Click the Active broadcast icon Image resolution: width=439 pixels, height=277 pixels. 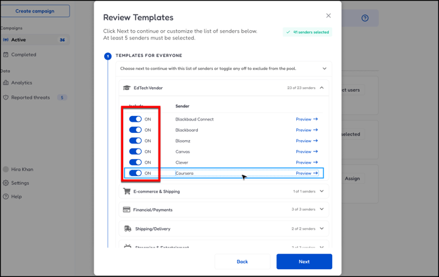click(6, 40)
